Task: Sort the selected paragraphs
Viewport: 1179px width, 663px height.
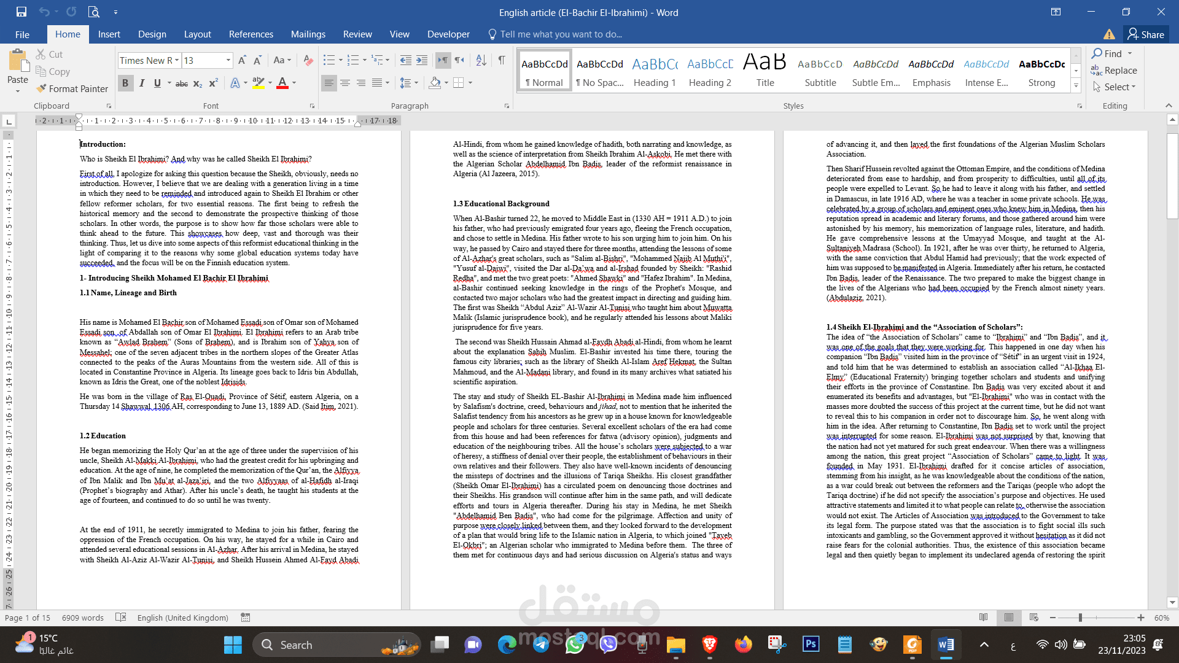Action: [x=481, y=60]
